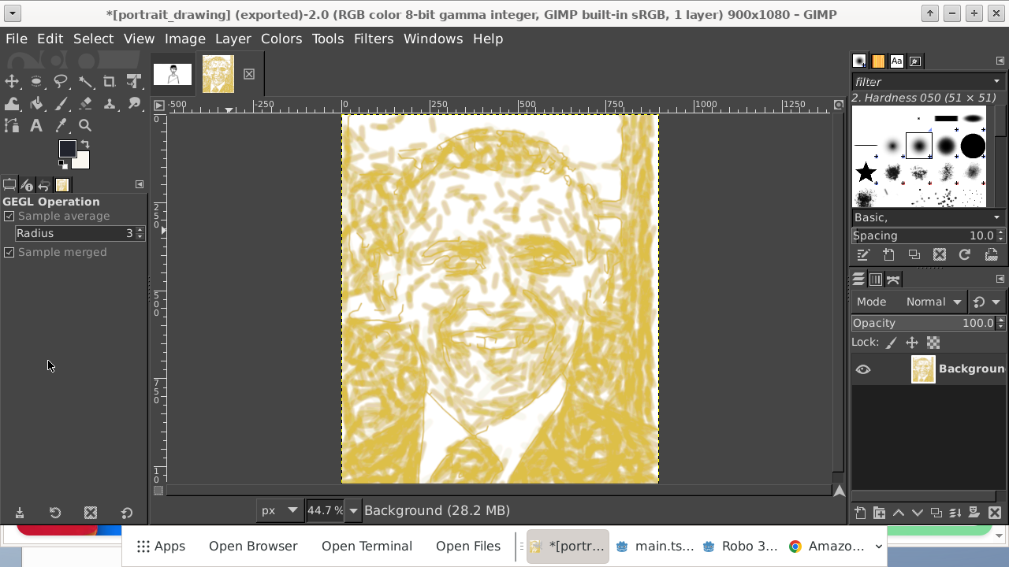
Task: Toggle lock pixels for the layer
Action: [891, 343]
